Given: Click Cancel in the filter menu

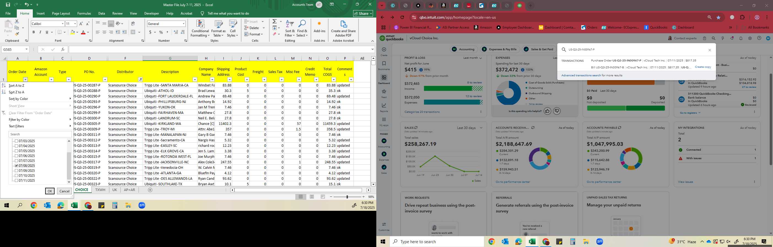Looking at the screenshot, I should point(64,191).
